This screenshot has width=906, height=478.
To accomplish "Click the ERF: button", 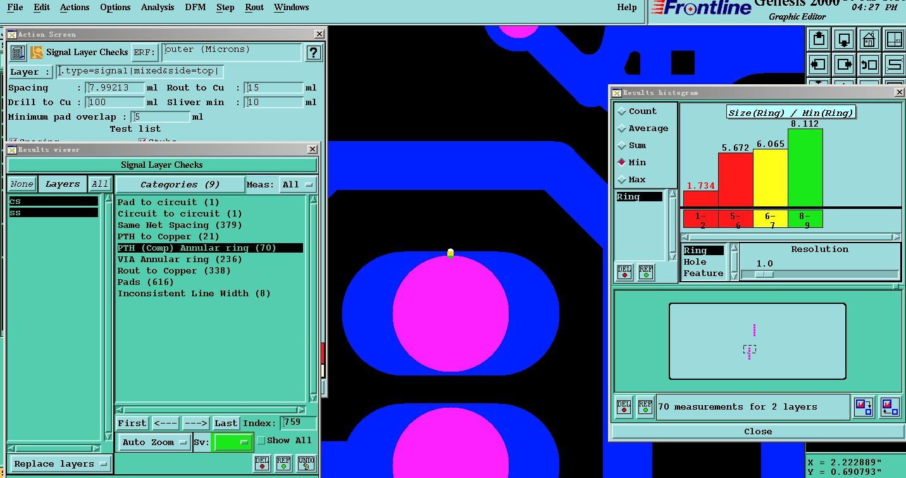I will [144, 53].
